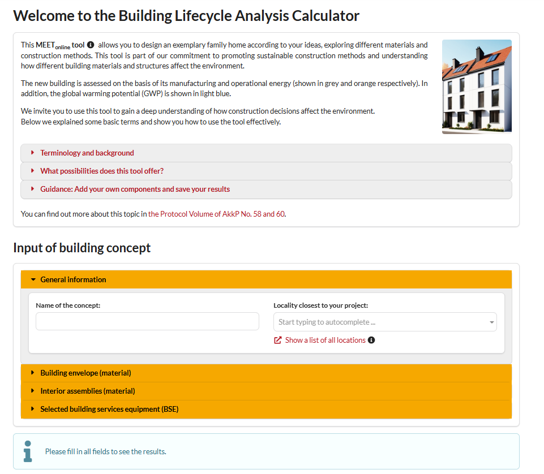The height and width of the screenshot is (474, 544).
Task: Expand the 'Interior assemblies (material)' section
Action: (x=88, y=391)
